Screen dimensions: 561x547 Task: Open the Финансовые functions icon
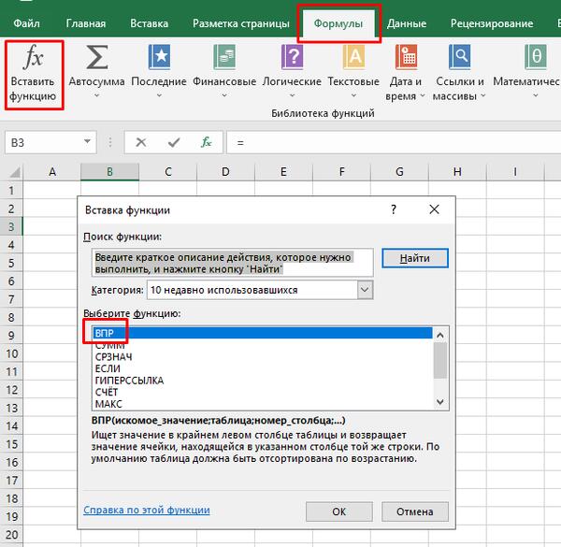coord(224,58)
